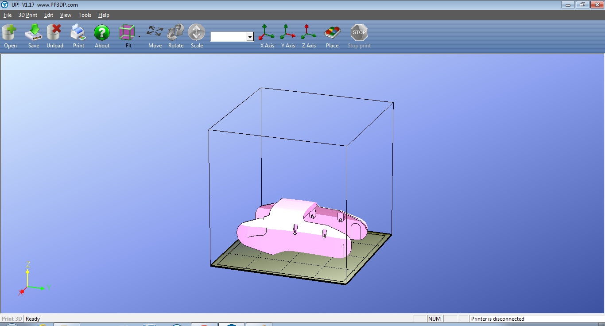Open the 3D Print menu

tap(27, 15)
